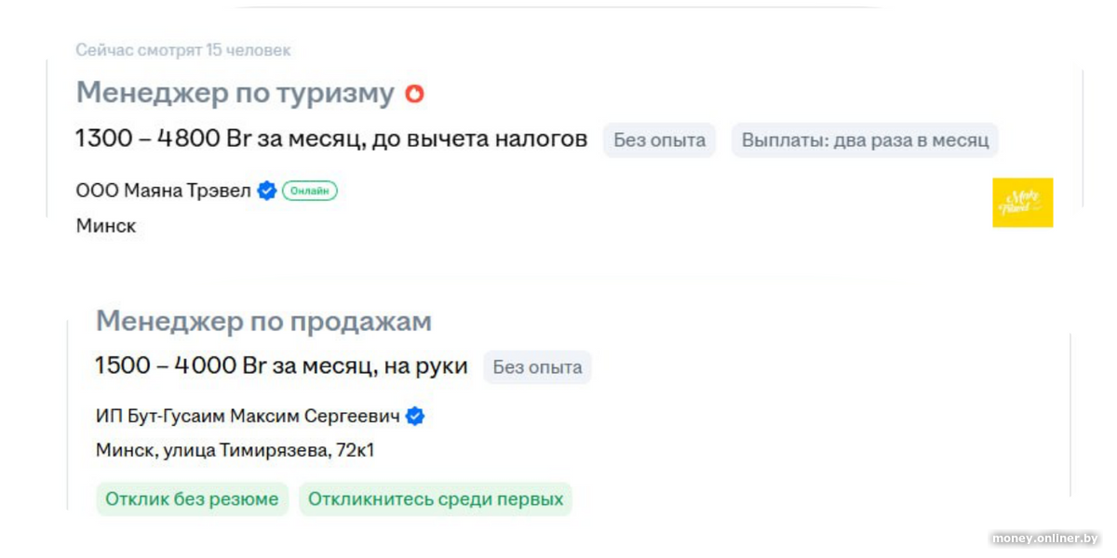
Task: Open the yellow Маяна Трэвел company logo
Action: coord(1022,203)
